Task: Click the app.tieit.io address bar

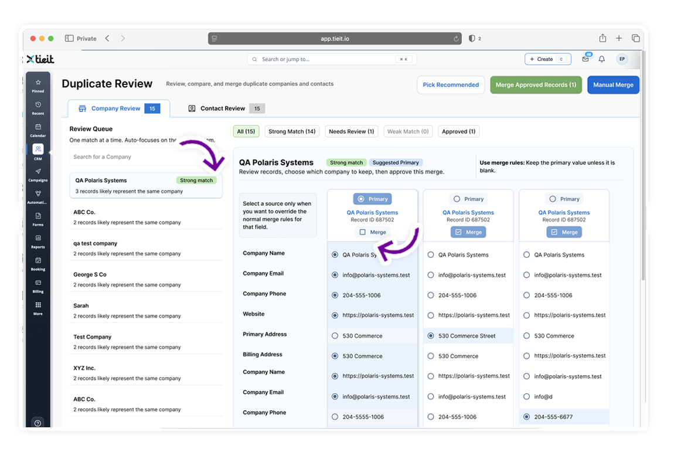Action: (335, 39)
